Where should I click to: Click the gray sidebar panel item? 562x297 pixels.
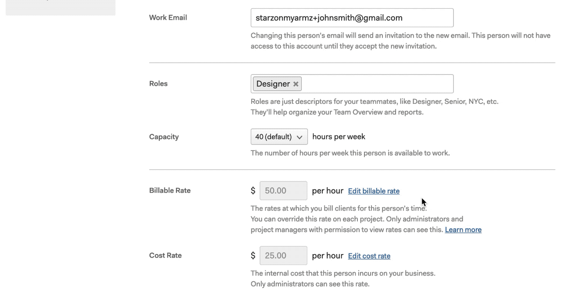[x=61, y=7]
